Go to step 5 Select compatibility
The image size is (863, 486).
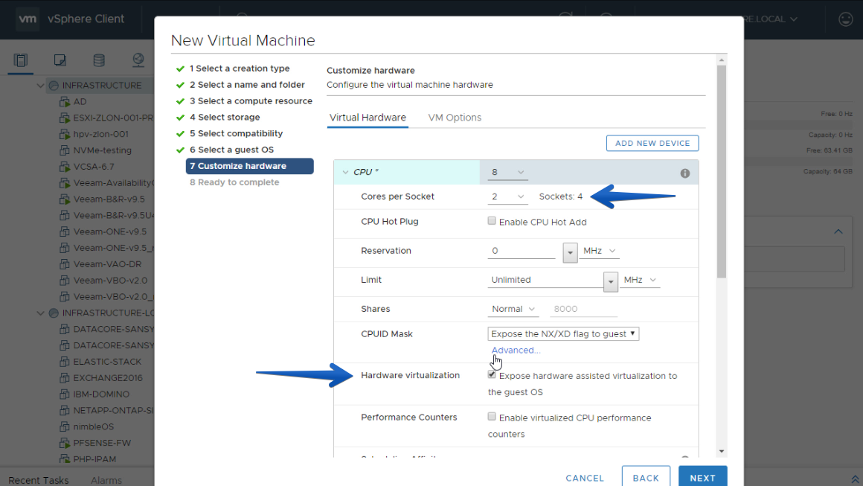pos(236,134)
